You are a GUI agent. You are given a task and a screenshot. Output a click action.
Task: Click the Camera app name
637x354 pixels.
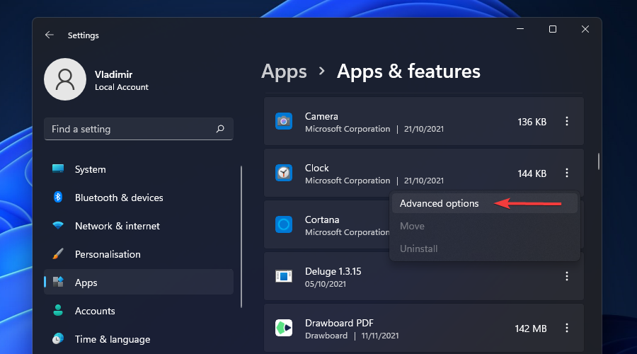(x=321, y=116)
